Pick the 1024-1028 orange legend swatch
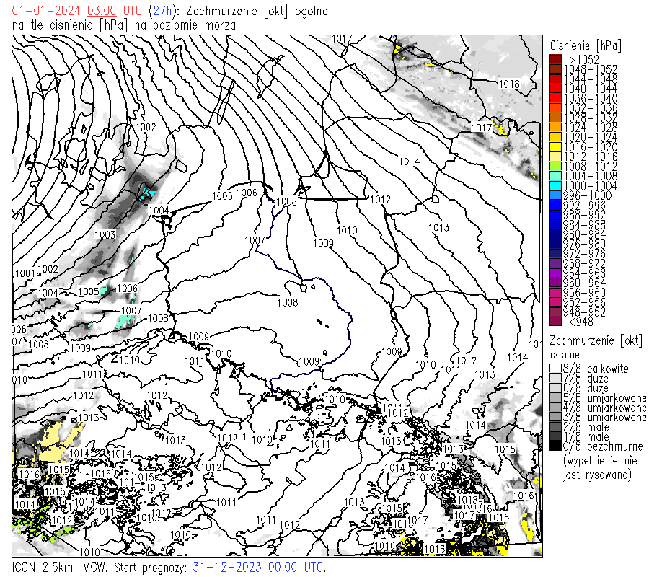Image resolution: width=649 pixels, height=577 pixels. tap(555, 128)
